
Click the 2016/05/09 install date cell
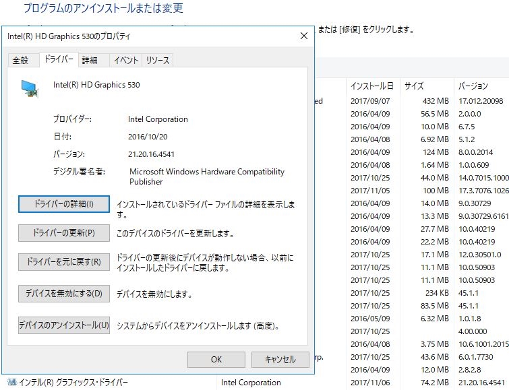click(370, 319)
